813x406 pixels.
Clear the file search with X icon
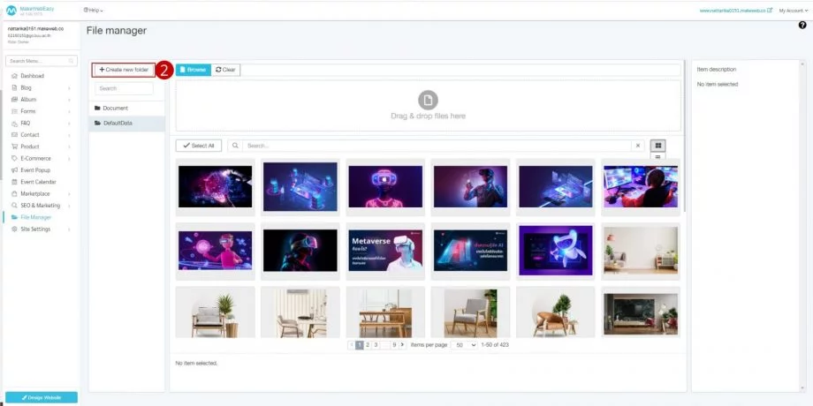pyautogui.click(x=638, y=146)
